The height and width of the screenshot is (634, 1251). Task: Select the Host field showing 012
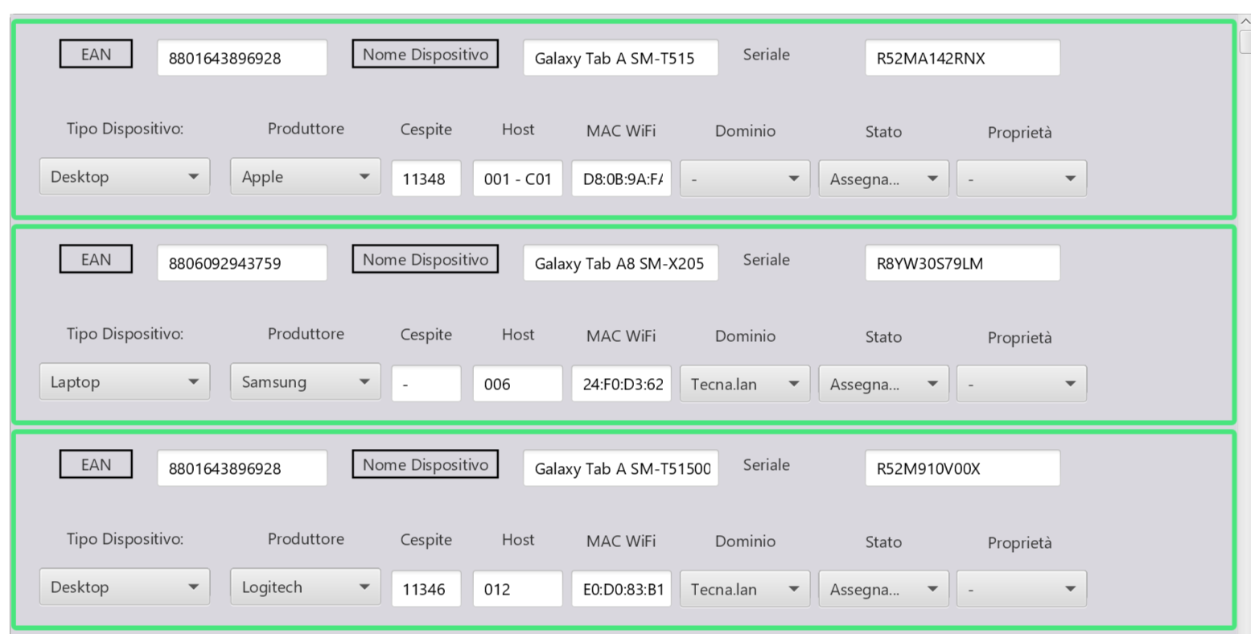(x=517, y=589)
